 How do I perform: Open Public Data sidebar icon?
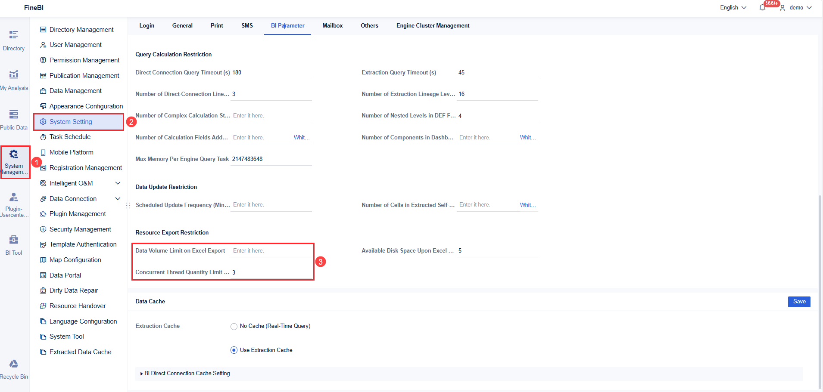click(14, 114)
